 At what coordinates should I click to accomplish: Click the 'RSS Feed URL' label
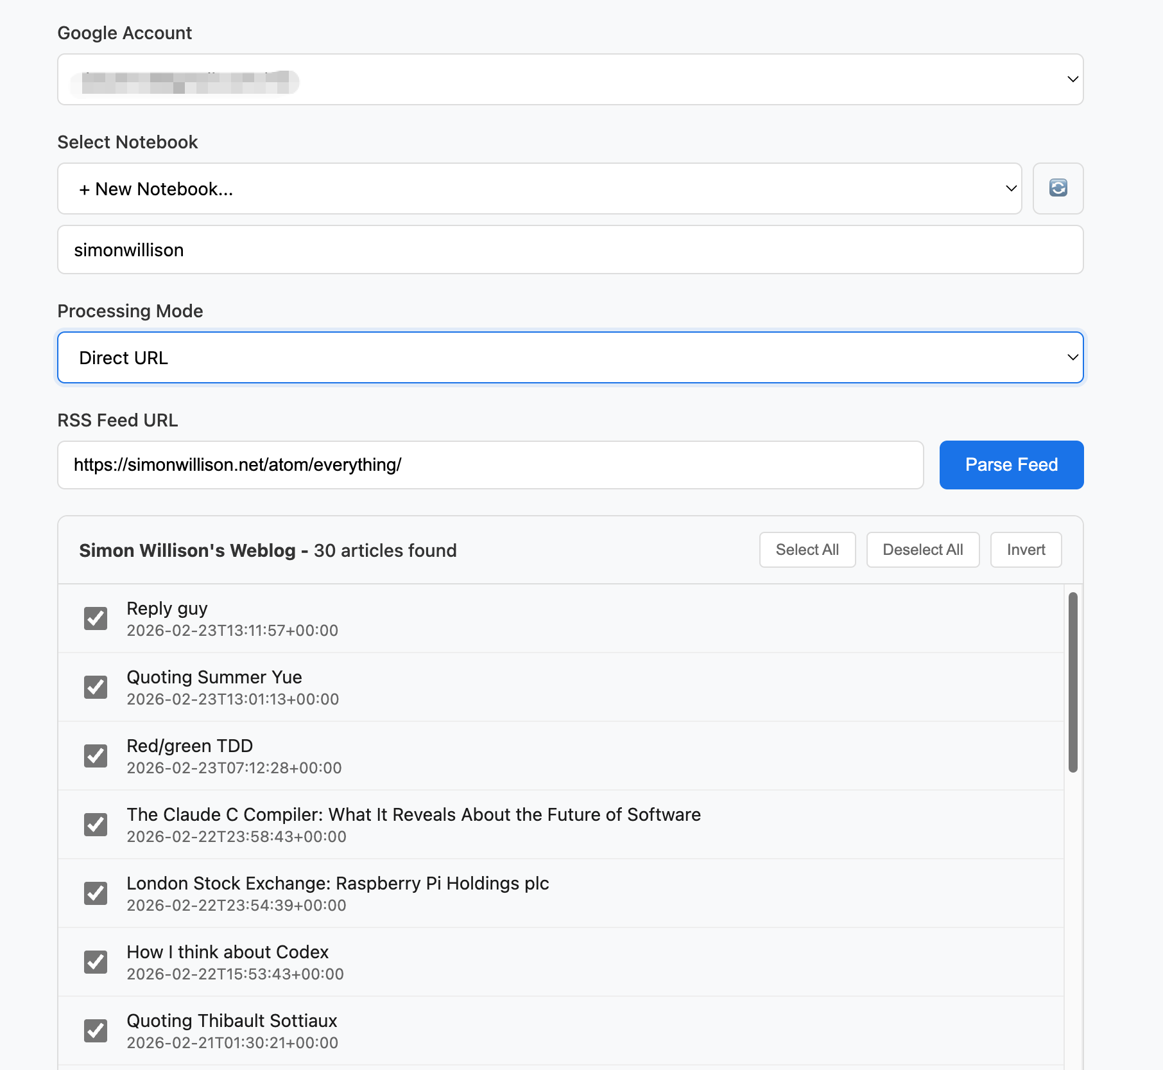pos(117,420)
